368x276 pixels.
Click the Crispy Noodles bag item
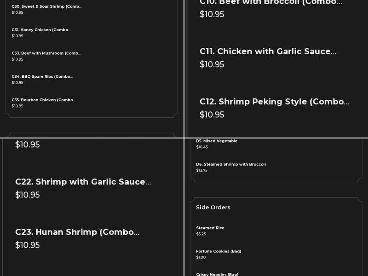(x=217, y=274)
